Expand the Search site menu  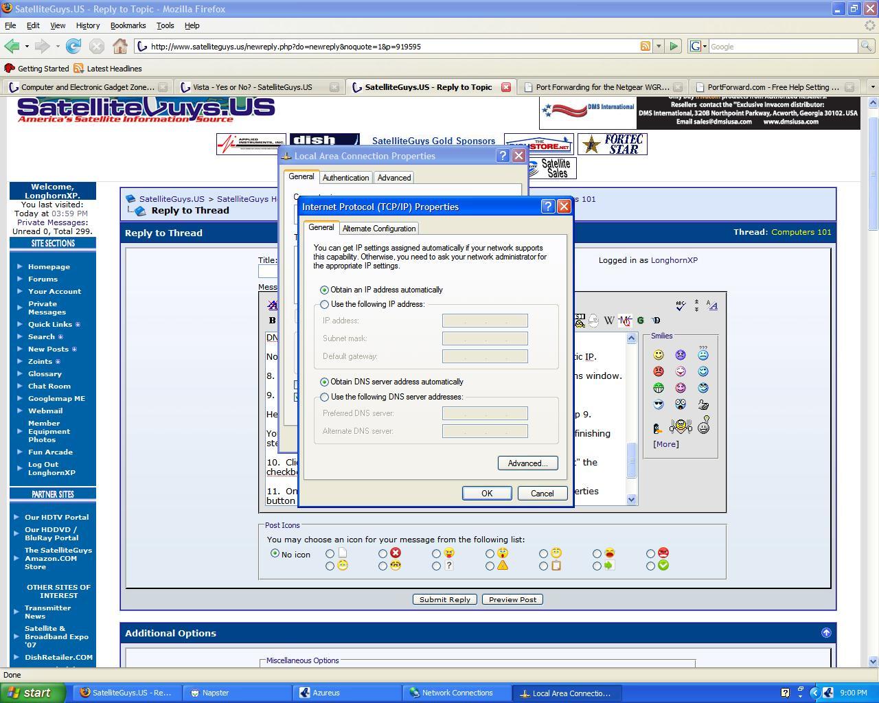point(60,337)
